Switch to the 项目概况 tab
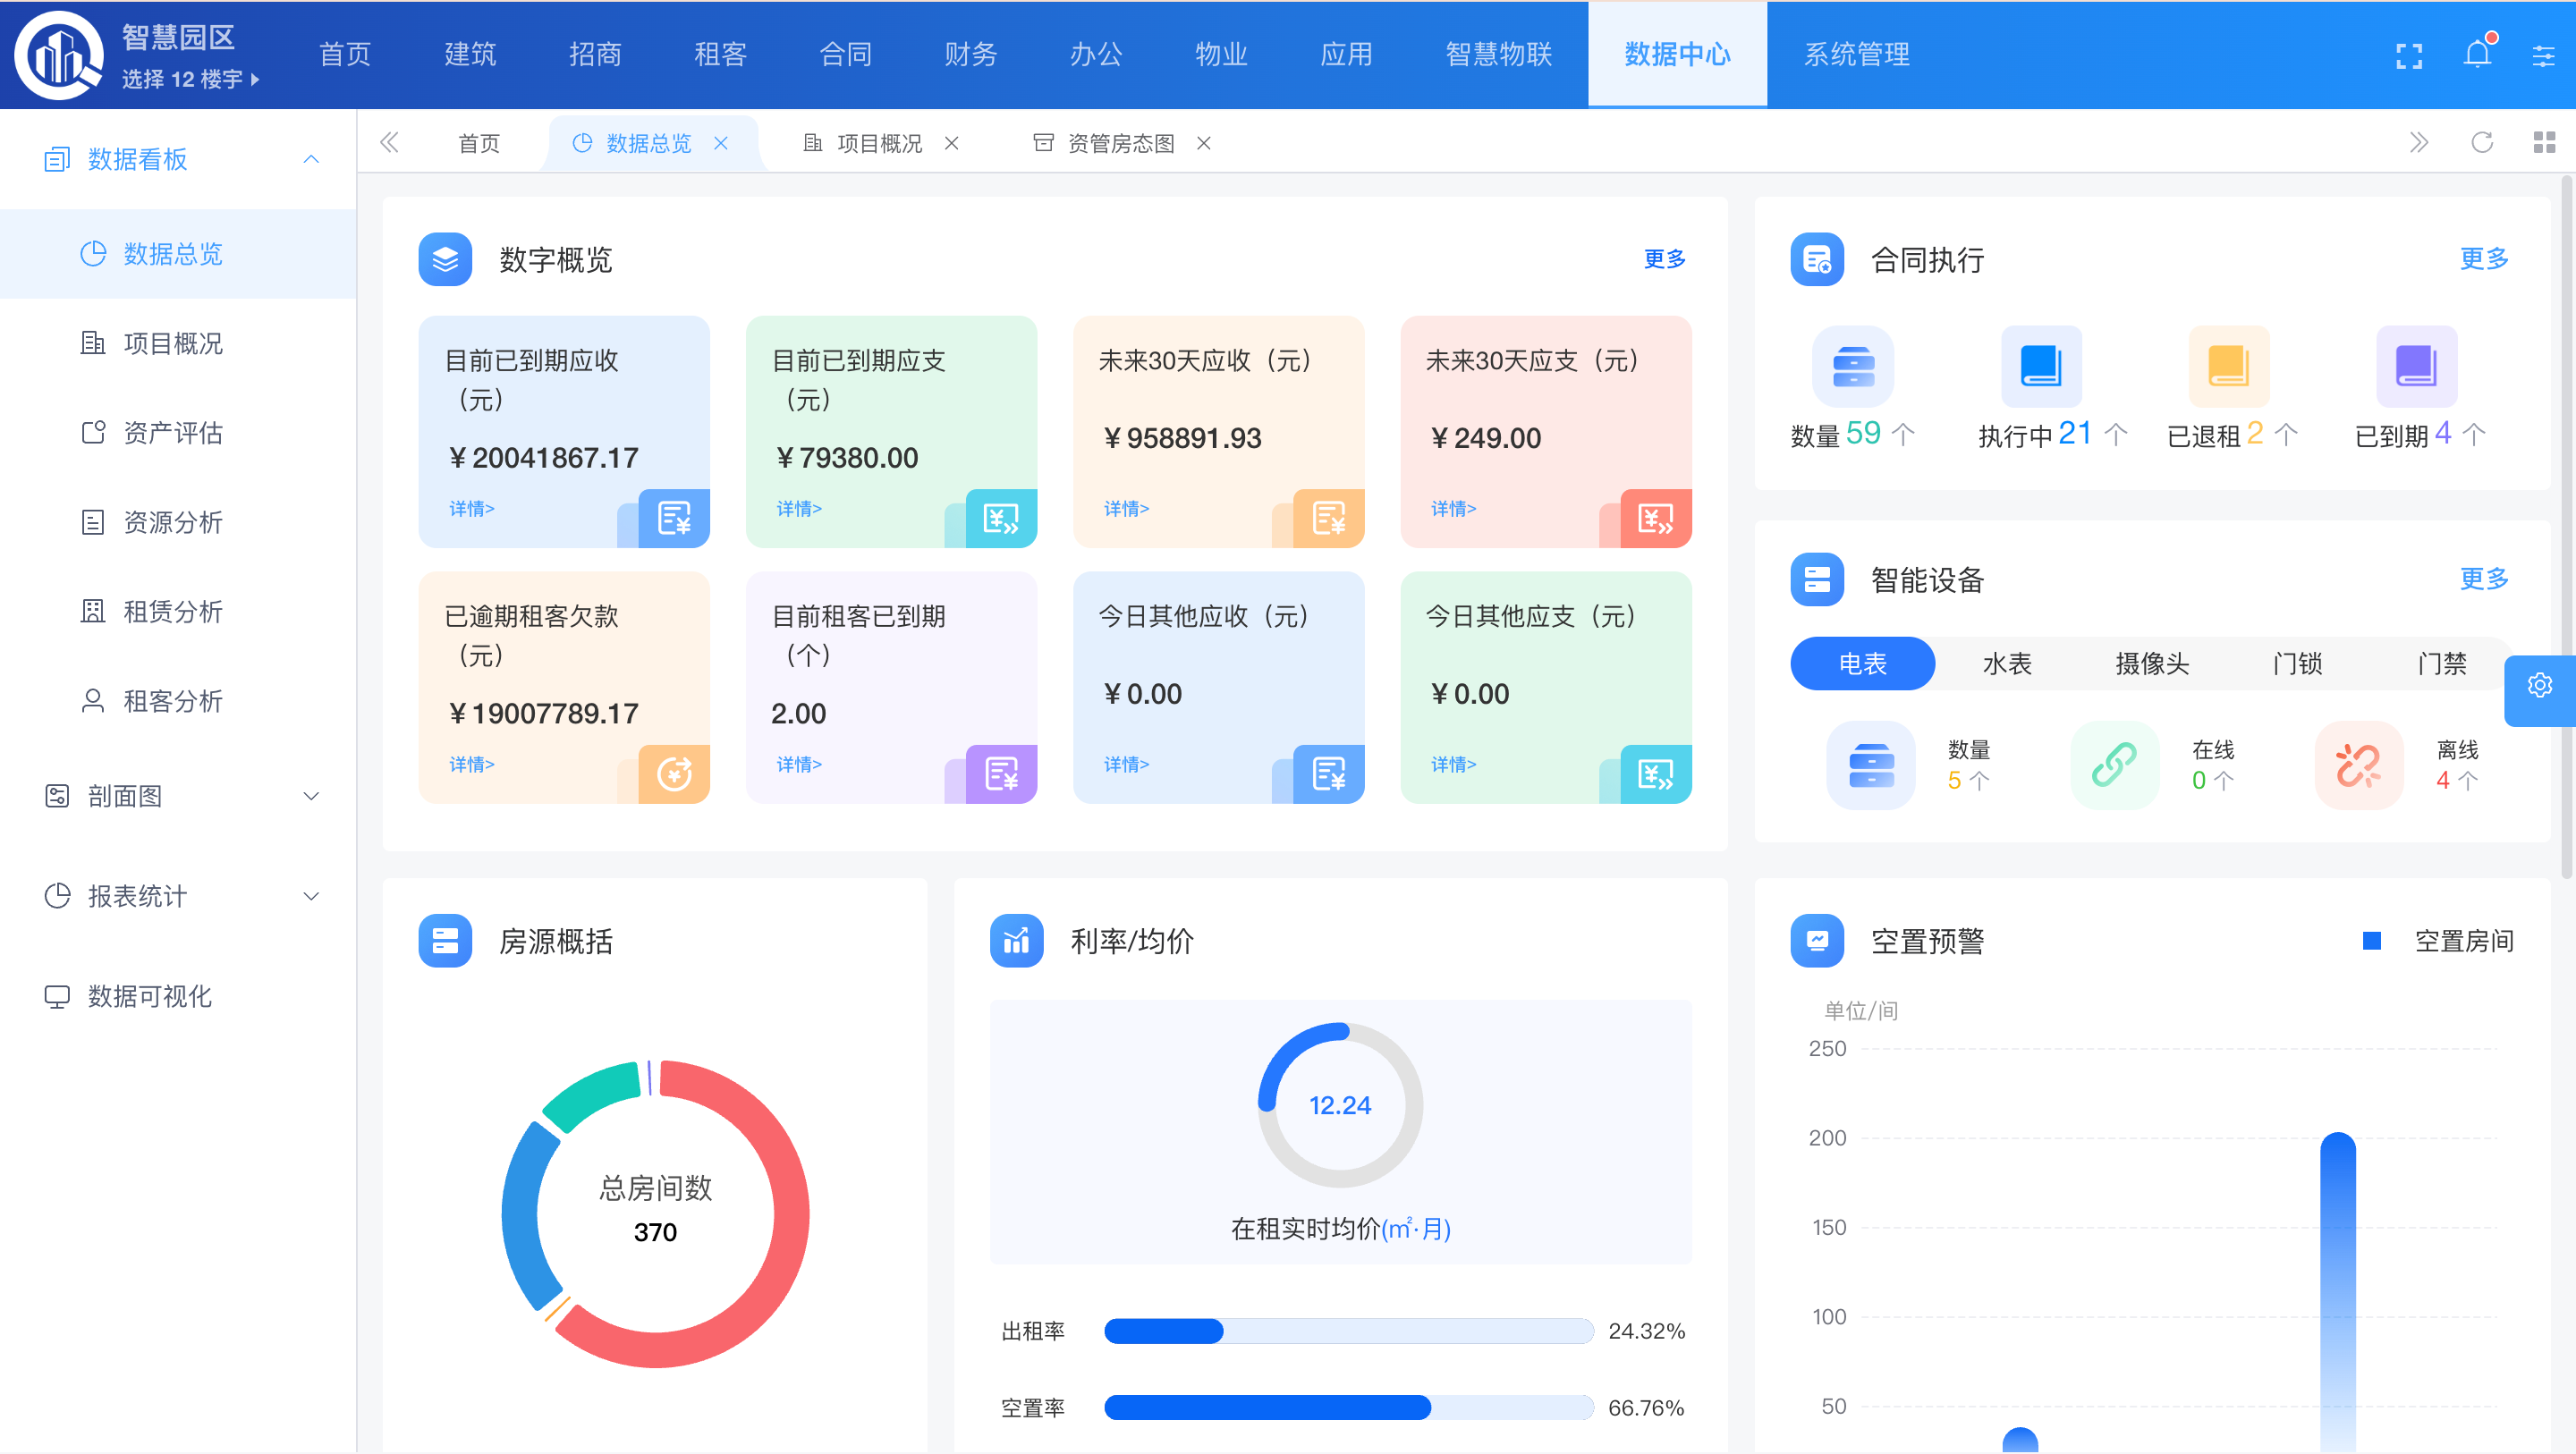This screenshot has height=1454, width=2576. [x=878, y=143]
